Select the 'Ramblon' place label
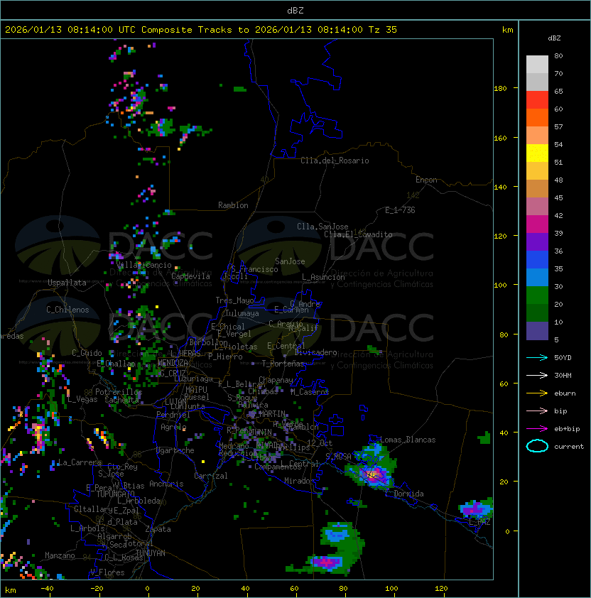This screenshot has height=598, width=591. click(233, 205)
